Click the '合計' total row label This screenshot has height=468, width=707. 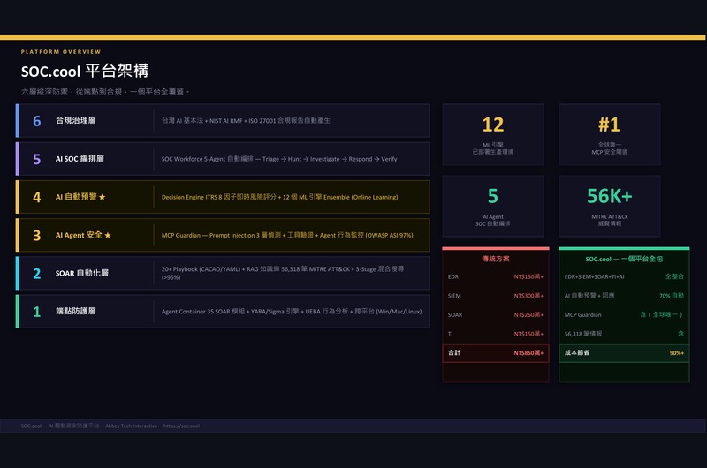pos(454,352)
